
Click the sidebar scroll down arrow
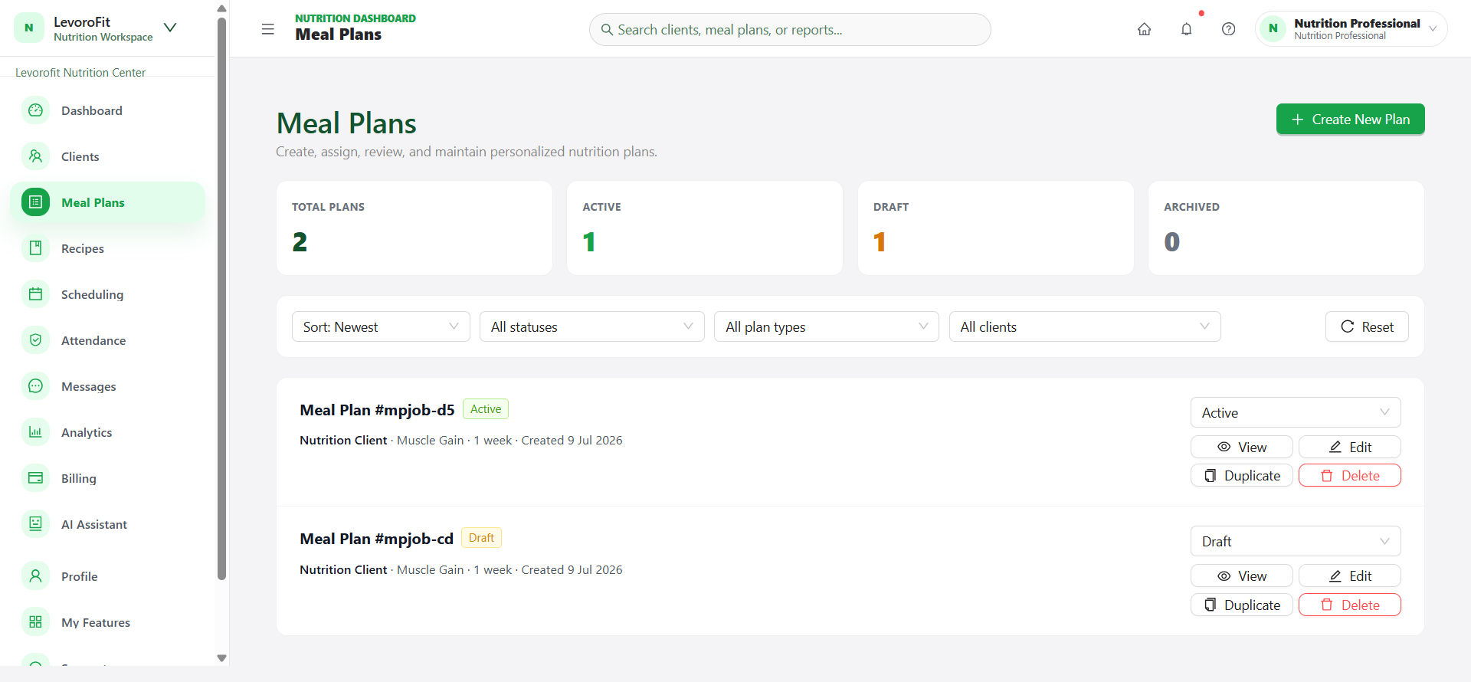pos(221,658)
